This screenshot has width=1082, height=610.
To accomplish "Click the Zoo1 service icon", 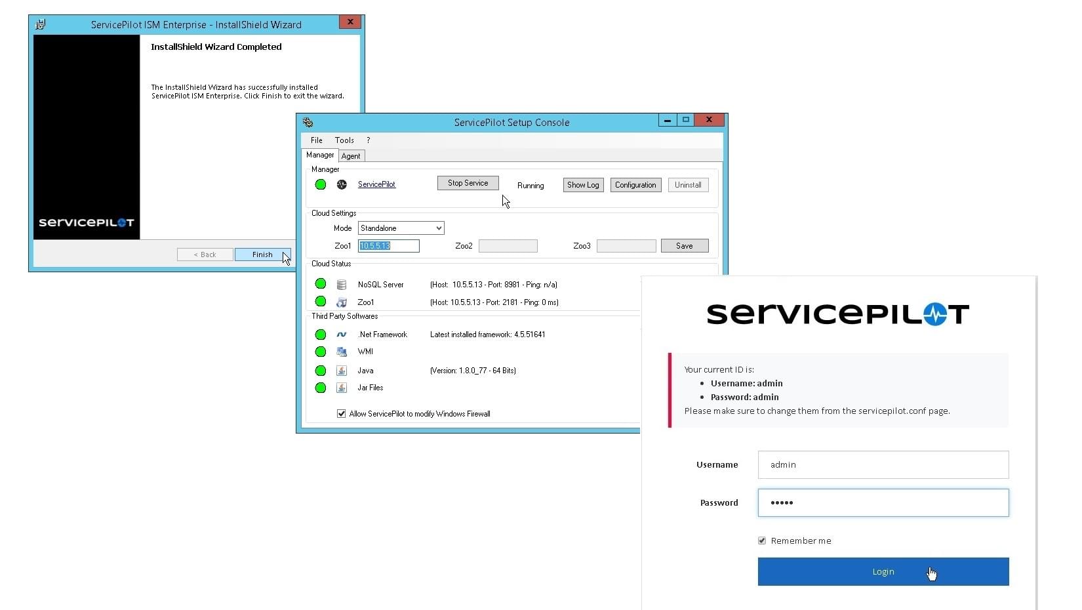I will [342, 302].
